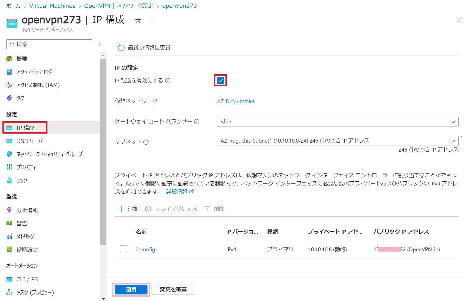Toggle the IP 転送を有効にする checkbox
The image size is (464, 301).
click(x=221, y=81)
